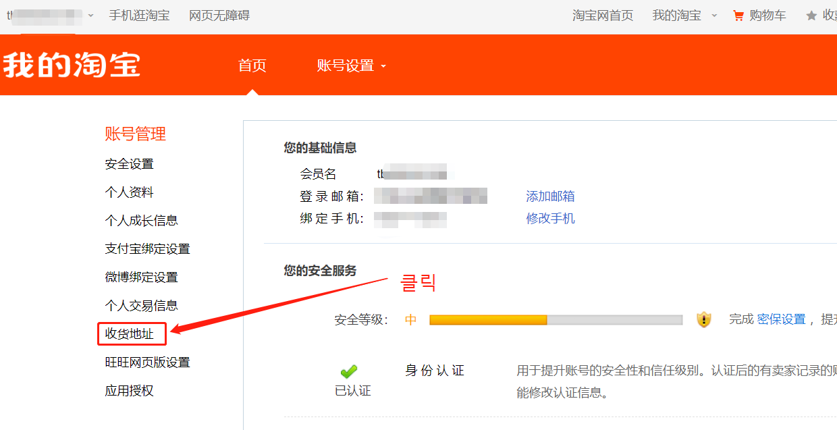Click the 您的基础信息 heading

tap(321, 148)
